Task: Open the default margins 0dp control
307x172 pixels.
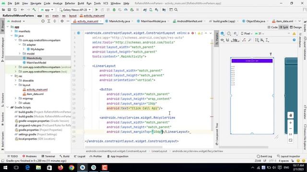Action: coord(235,40)
